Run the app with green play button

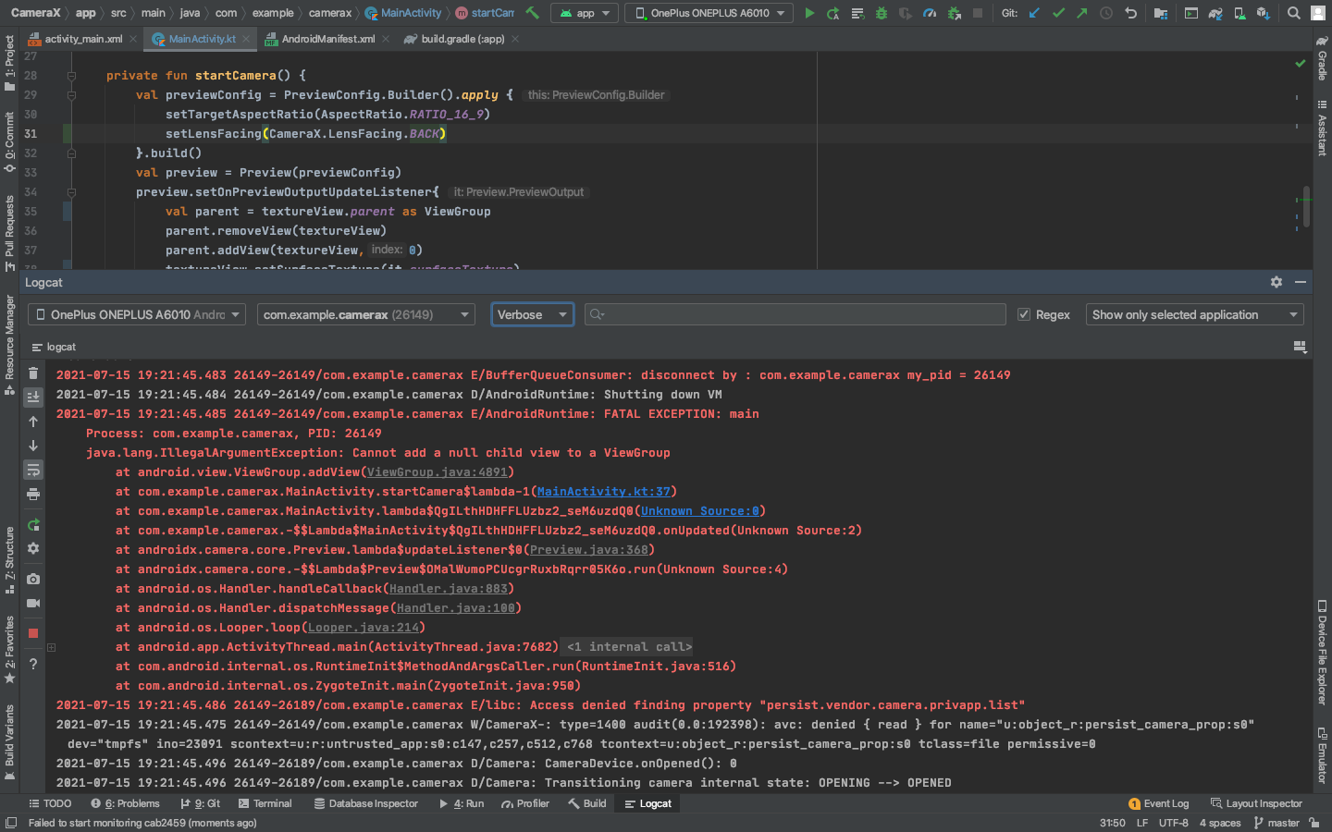pos(809,13)
